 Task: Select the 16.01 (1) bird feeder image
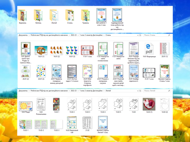click(41, 50)
